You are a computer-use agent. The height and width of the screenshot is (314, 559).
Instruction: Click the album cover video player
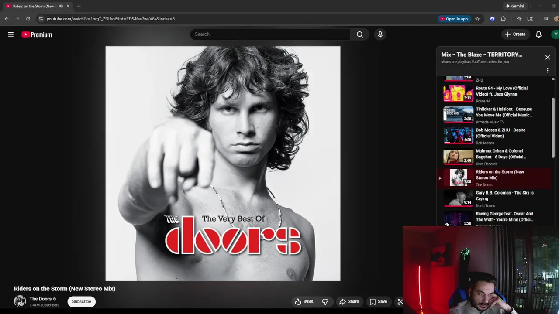(223, 164)
